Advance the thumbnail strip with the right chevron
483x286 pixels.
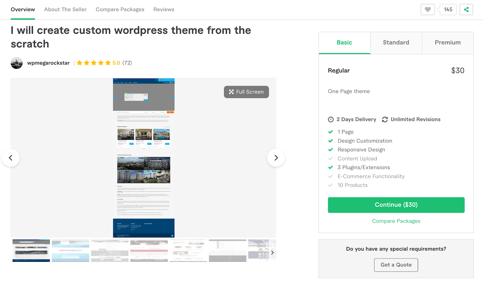(272, 253)
